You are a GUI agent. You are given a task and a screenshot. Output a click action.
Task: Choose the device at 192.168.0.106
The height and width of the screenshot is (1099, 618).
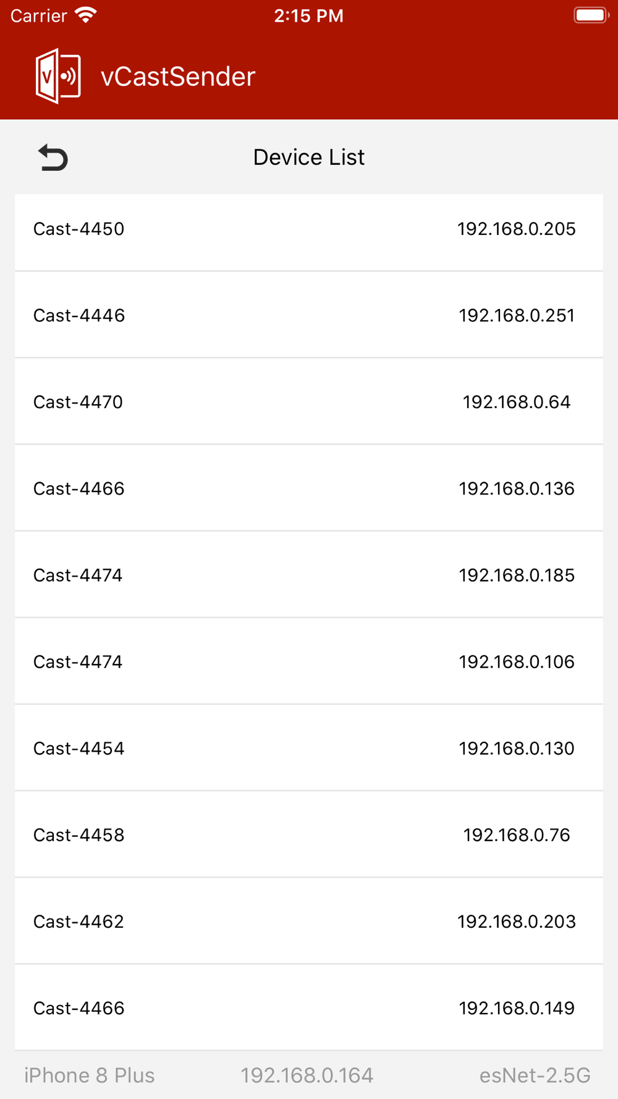tap(309, 661)
